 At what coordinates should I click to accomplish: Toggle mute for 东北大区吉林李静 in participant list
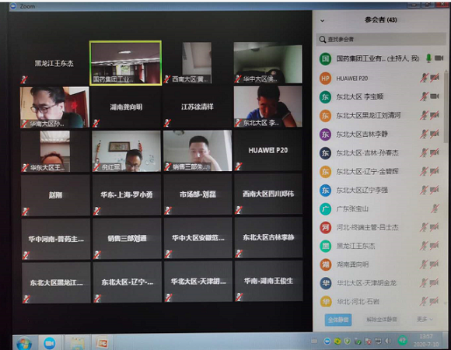coord(424,134)
